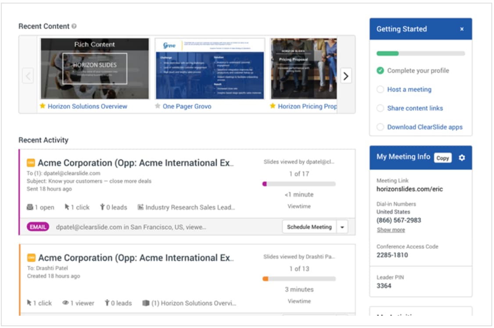This screenshot has width=494, height=328.
Task: Open the Pricing Proposal thumbnail
Action: pos(304,68)
